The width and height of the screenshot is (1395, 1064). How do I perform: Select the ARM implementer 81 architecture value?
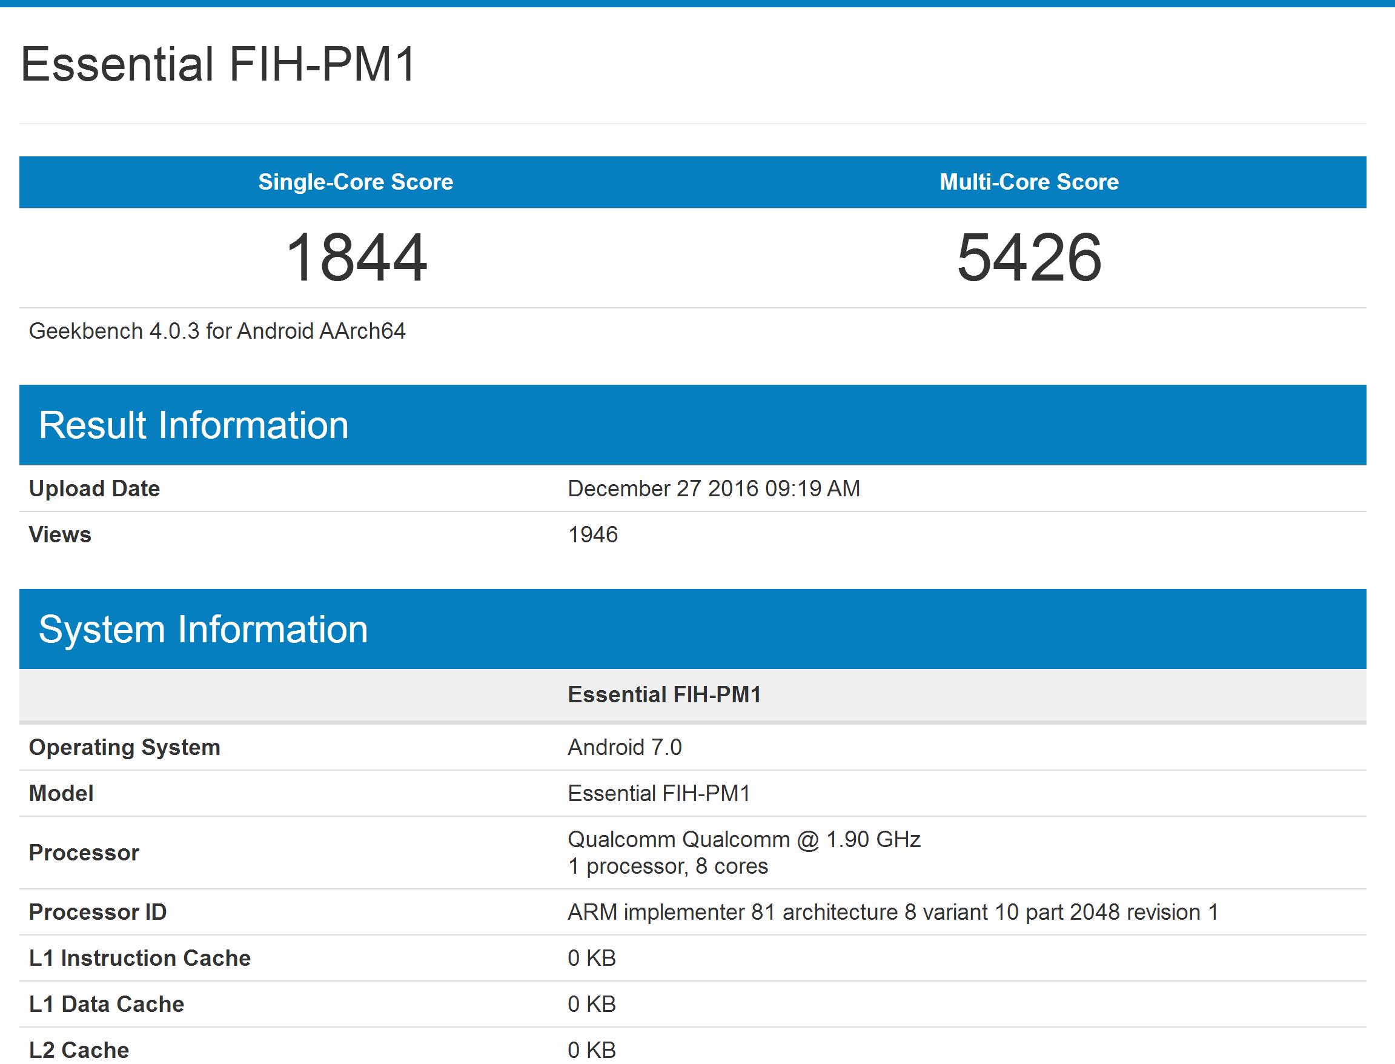click(893, 912)
